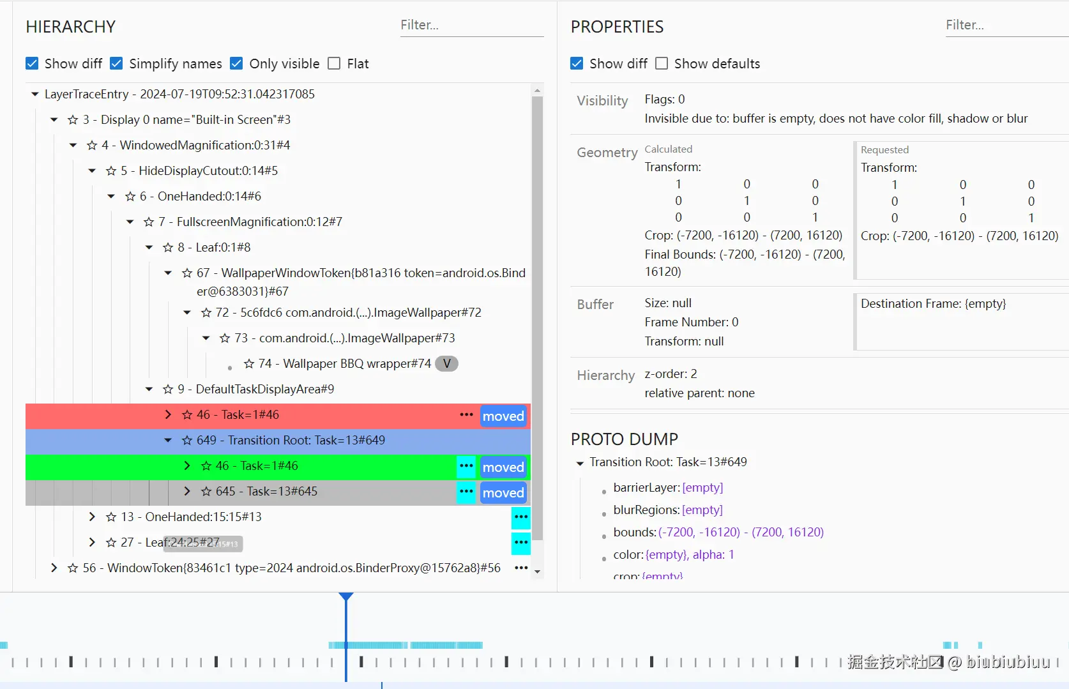This screenshot has height=689, width=1069.
Task: Click 'color: {empty}, alpha: 1' proto entry
Action: pos(674,555)
